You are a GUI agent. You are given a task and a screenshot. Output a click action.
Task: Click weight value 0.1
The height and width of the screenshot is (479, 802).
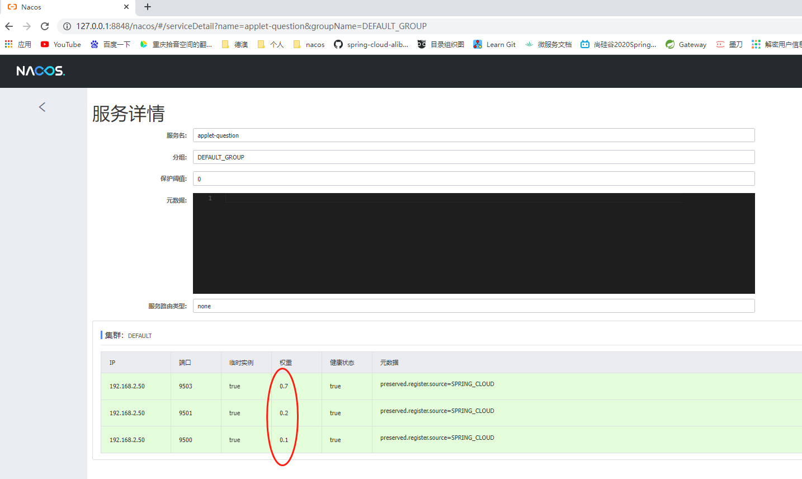click(x=284, y=440)
